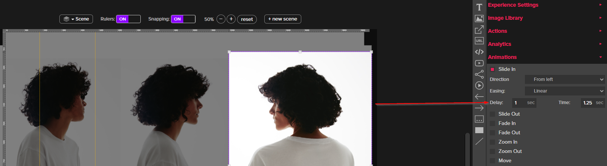Select the white-background portrait image on canvas
Screen dimensions: 607x166
300,109
